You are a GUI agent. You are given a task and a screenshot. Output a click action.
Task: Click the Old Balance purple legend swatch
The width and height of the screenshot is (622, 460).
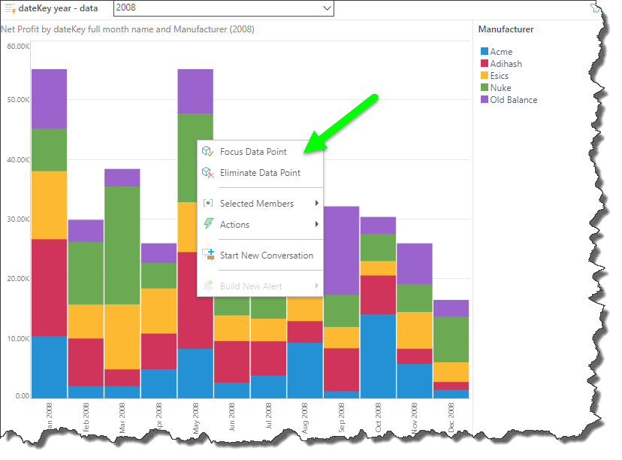485,100
